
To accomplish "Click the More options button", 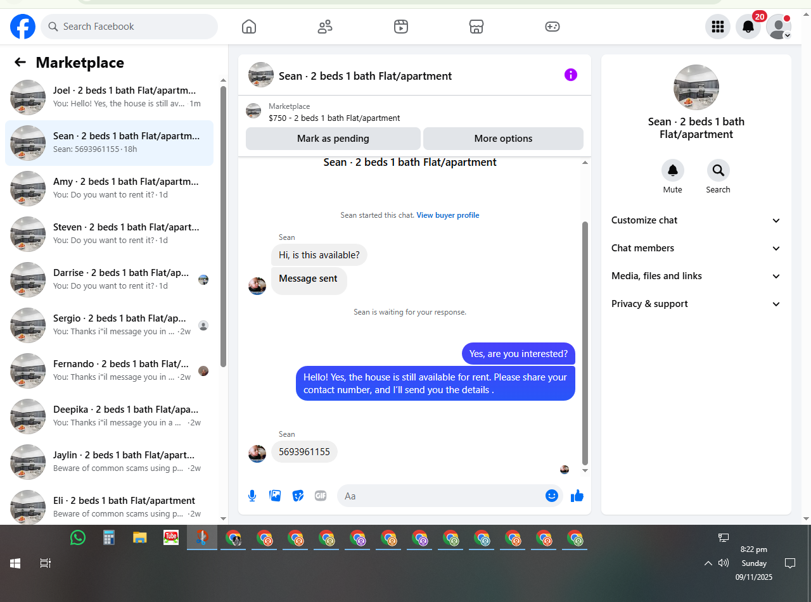I will [x=503, y=139].
